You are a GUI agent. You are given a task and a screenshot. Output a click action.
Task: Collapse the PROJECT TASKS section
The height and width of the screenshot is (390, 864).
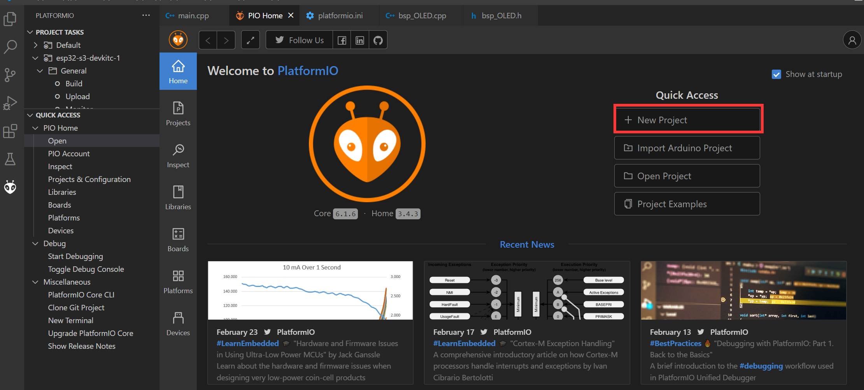(x=30, y=32)
